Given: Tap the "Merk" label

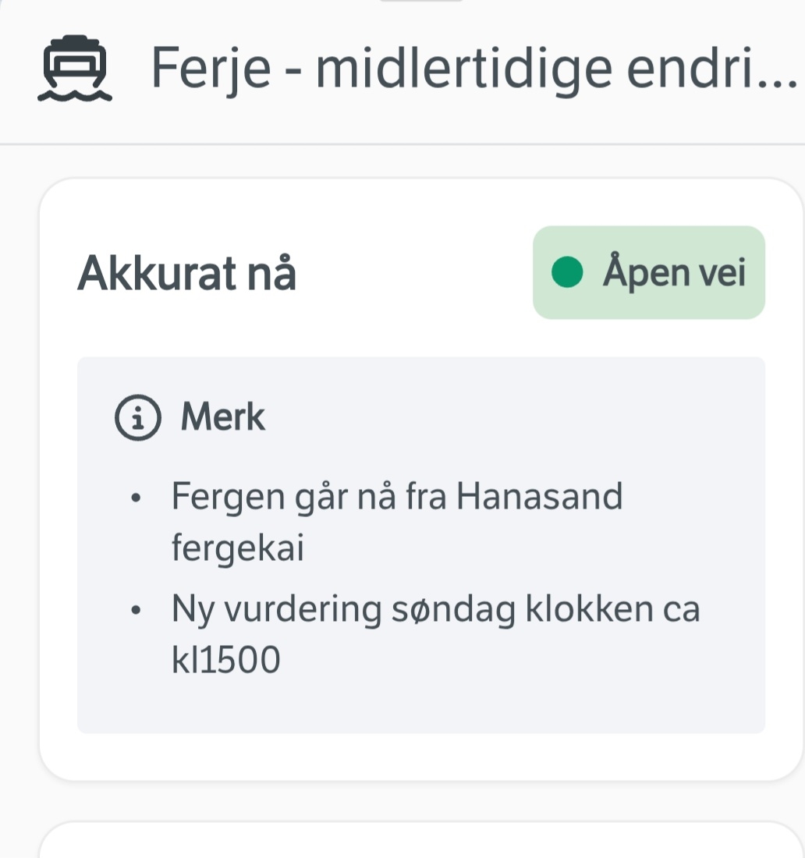Looking at the screenshot, I should (222, 417).
